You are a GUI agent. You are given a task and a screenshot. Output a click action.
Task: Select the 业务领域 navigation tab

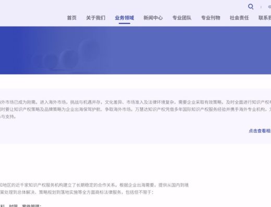coord(125,18)
